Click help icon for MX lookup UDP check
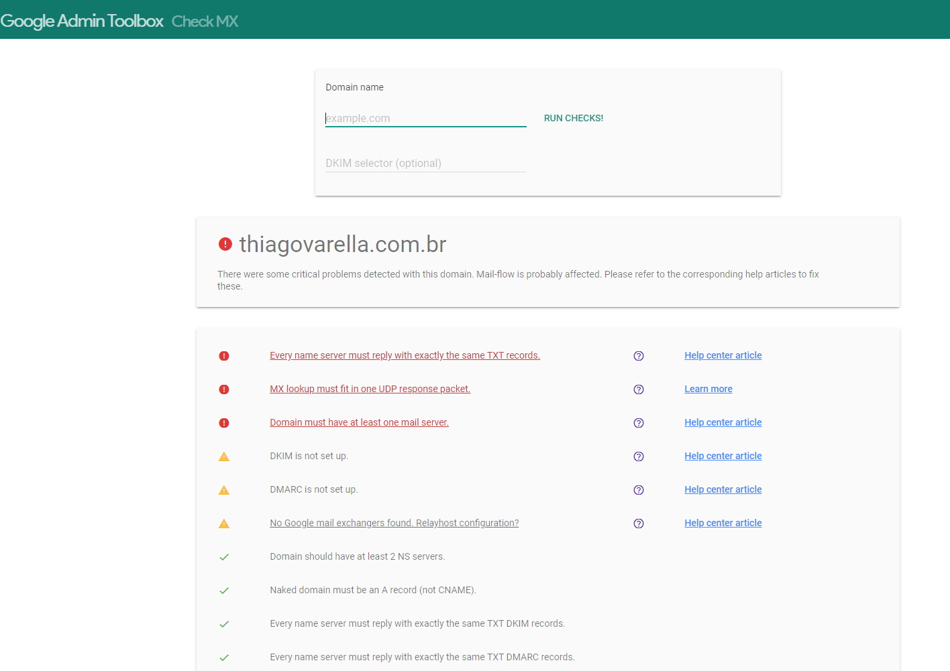Image resolution: width=950 pixels, height=671 pixels. click(x=639, y=389)
